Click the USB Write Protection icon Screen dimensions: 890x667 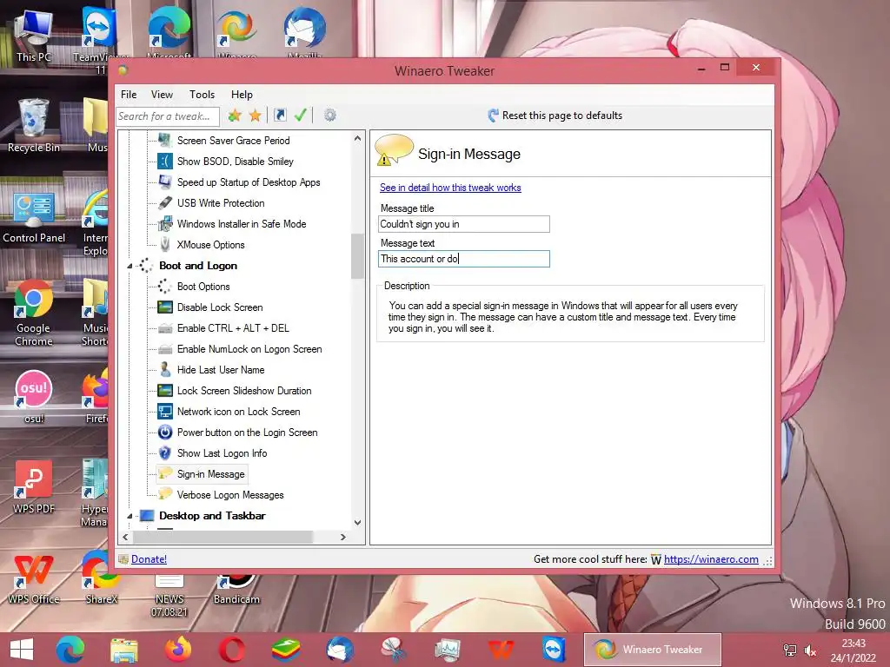click(165, 203)
